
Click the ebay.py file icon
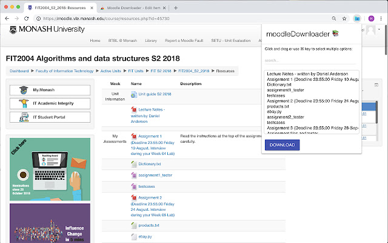133,236
